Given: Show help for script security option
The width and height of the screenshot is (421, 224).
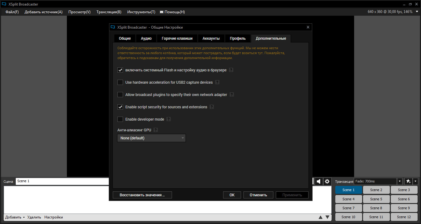Looking at the screenshot, I should click(212, 107).
